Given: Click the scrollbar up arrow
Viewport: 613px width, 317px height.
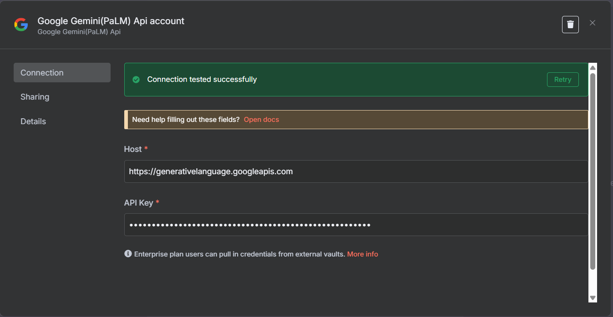Looking at the screenshot, I should pos(593,68).
